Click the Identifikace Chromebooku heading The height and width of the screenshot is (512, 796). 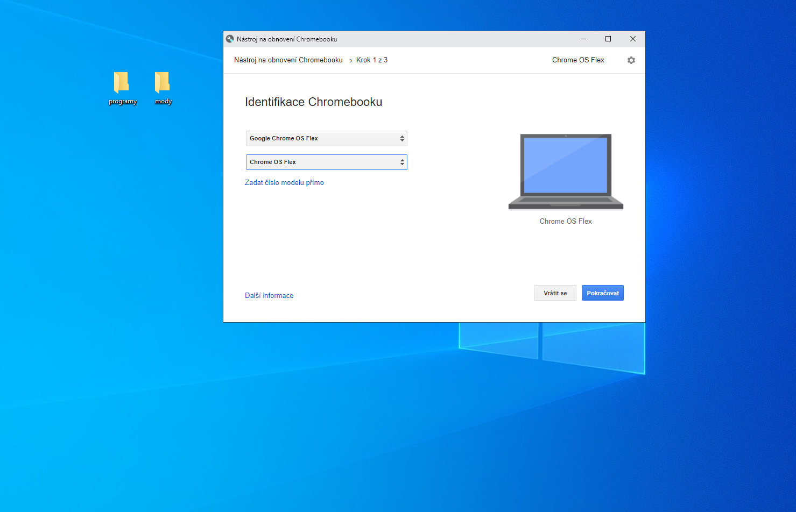314,102
